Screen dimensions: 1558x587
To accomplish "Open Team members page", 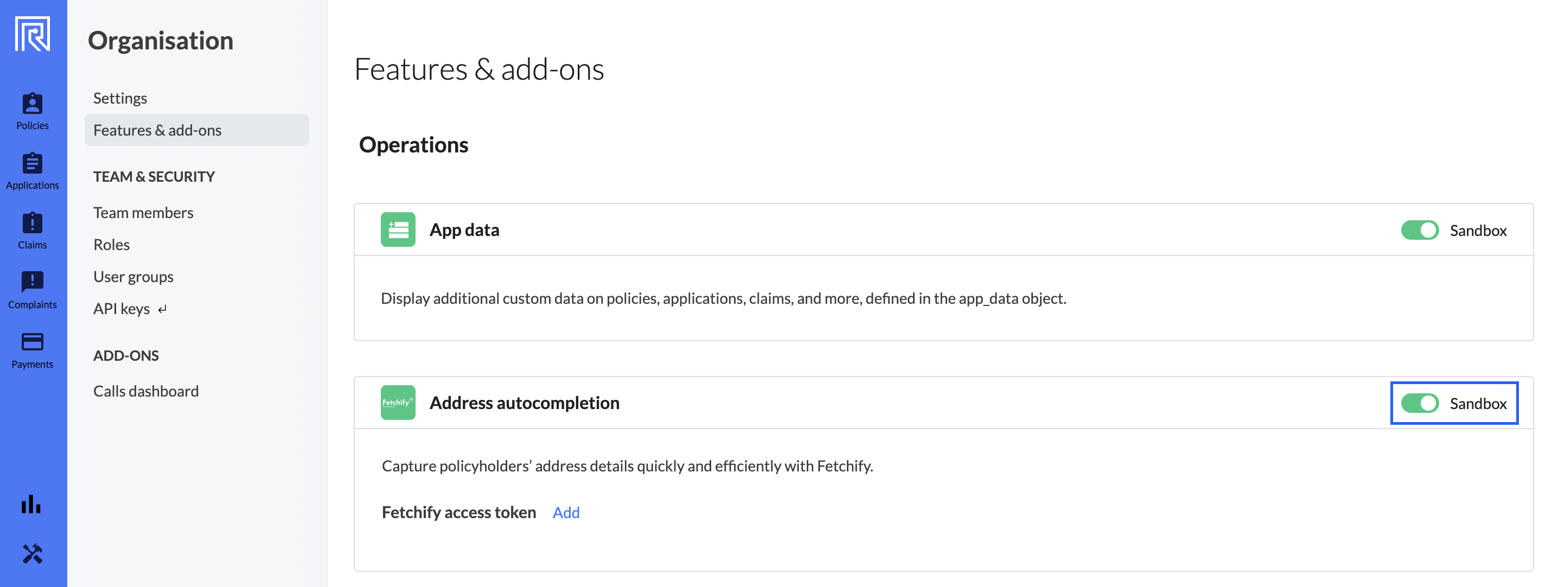I will 143,213.
